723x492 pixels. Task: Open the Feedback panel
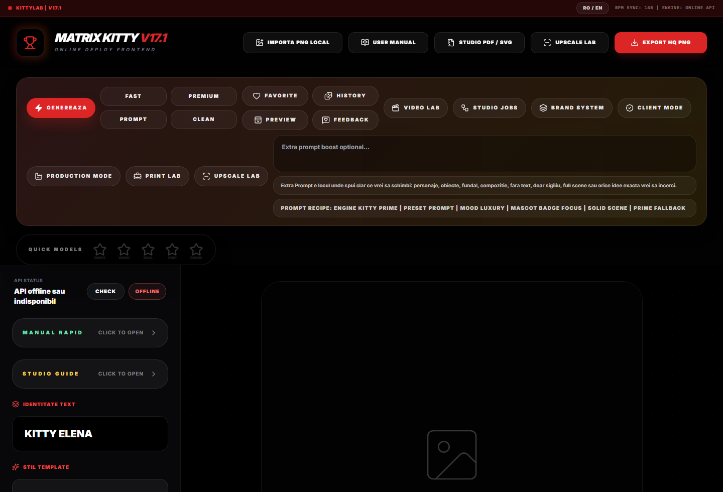[345, 120]
